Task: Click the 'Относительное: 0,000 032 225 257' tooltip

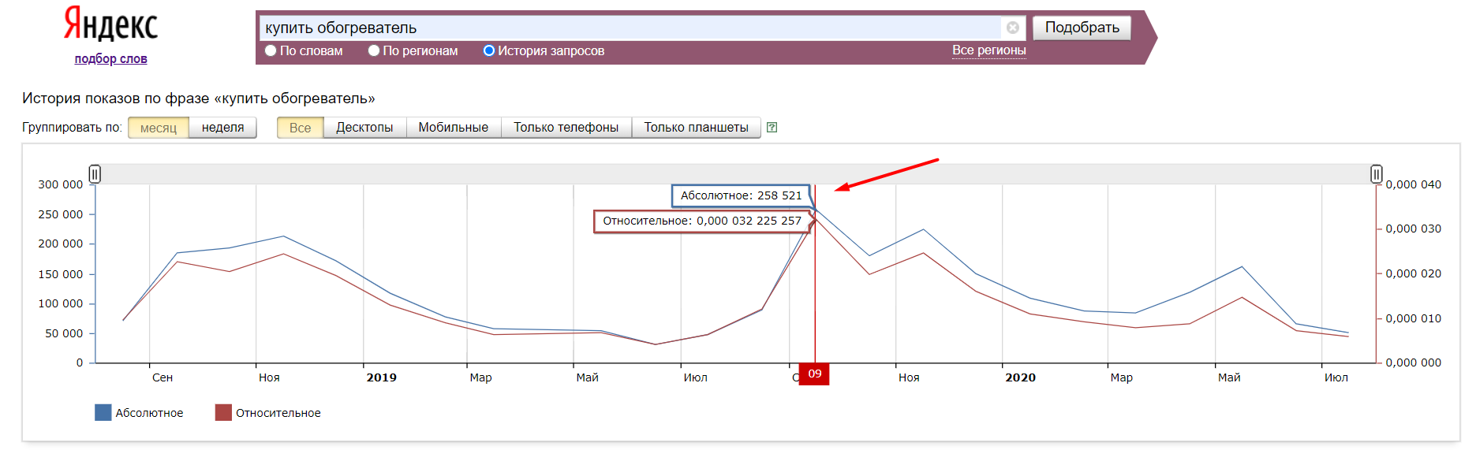Action: tap(702, 221)
